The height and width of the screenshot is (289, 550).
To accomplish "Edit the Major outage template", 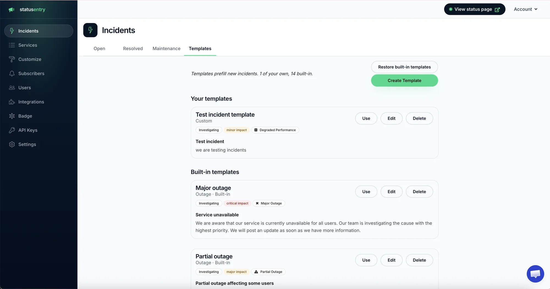I will [x=391, y=192].
